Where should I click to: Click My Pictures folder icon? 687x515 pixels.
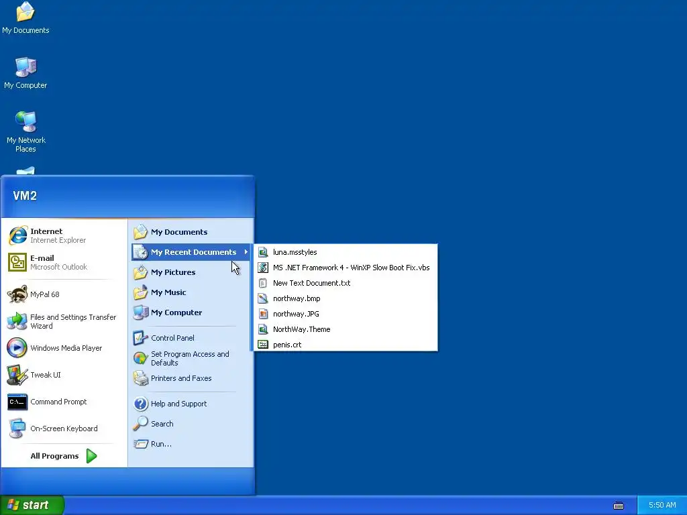[141, 272]
